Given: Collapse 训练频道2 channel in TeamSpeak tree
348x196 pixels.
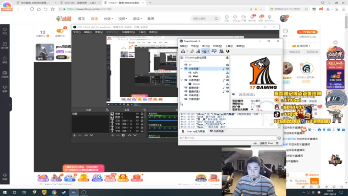Looking at the screenshot, I should pos(182,80).
